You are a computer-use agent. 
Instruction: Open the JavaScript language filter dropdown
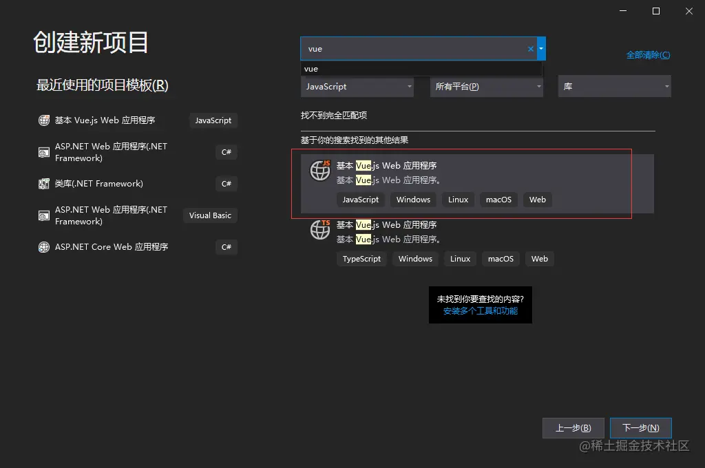(x=357, y=86)
